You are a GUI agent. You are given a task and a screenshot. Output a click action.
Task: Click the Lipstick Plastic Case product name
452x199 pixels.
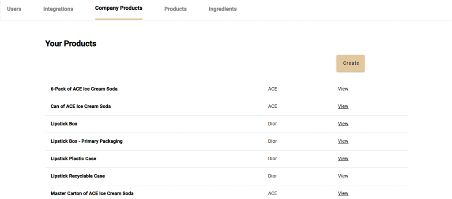coord(73,158)
